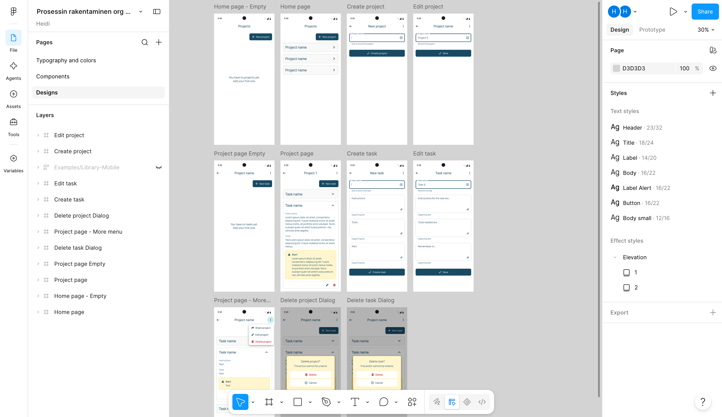The height and width of the screenshot is (417, 722).
Task: Toggle page background color visibility eye
Action: pyautogui.click(x=713, y=68)
